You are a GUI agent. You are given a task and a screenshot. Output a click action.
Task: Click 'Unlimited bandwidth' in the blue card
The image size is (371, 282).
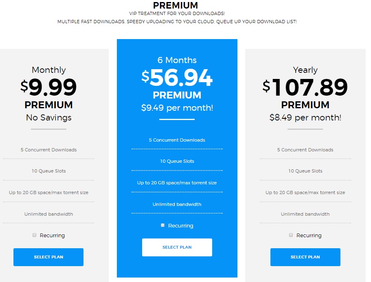coord(177,204)
